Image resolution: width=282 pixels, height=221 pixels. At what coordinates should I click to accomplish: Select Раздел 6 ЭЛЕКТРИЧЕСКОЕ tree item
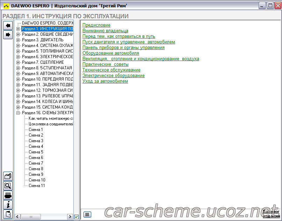(x=48, y=57)
